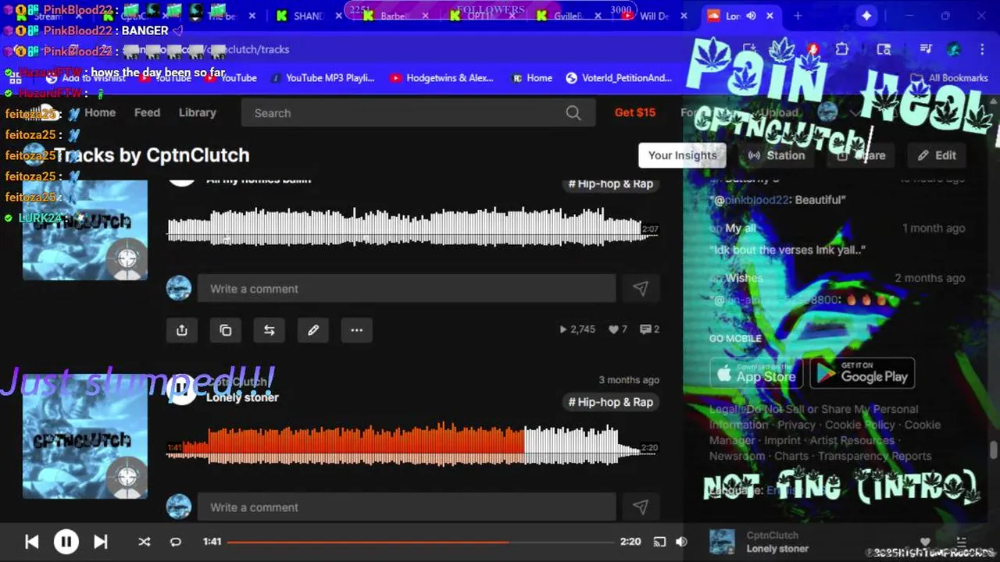Toggle repeat in the player bar

pos(176,542)
